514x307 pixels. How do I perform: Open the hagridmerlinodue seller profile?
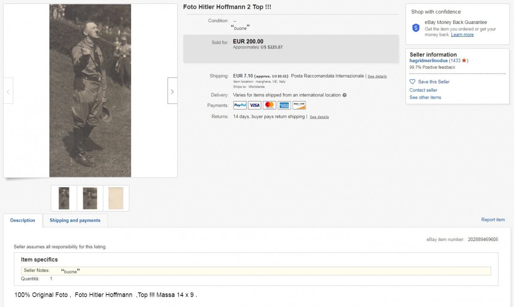tap(428, 61)
